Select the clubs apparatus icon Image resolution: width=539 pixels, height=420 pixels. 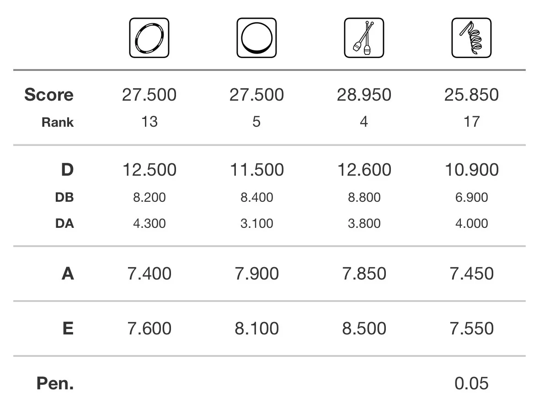point(364,38)
